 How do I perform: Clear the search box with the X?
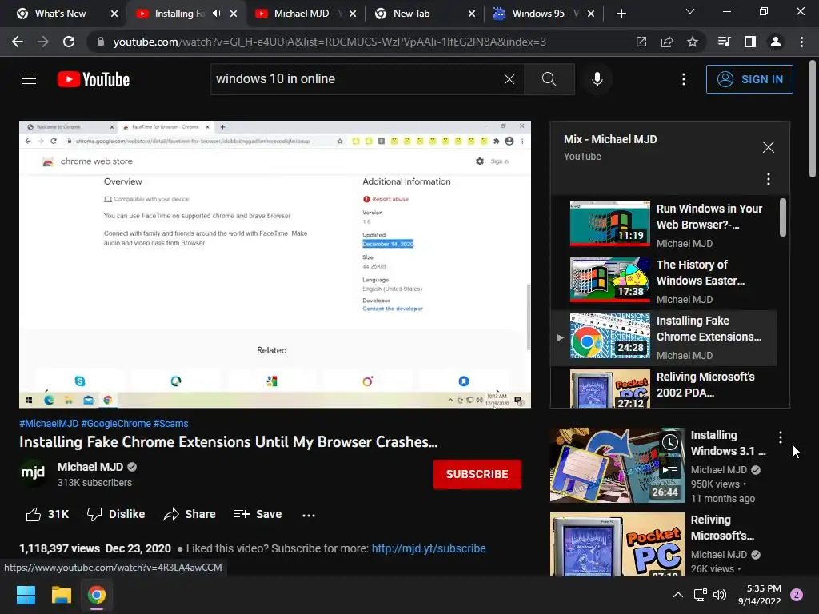click(509, 79)
